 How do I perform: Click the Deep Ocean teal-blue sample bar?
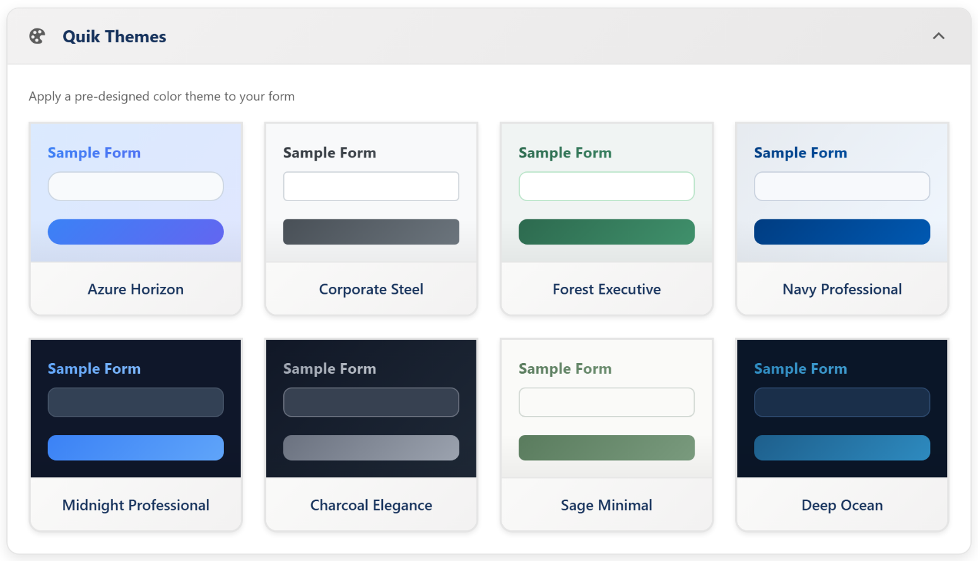[x=842, y=448]
